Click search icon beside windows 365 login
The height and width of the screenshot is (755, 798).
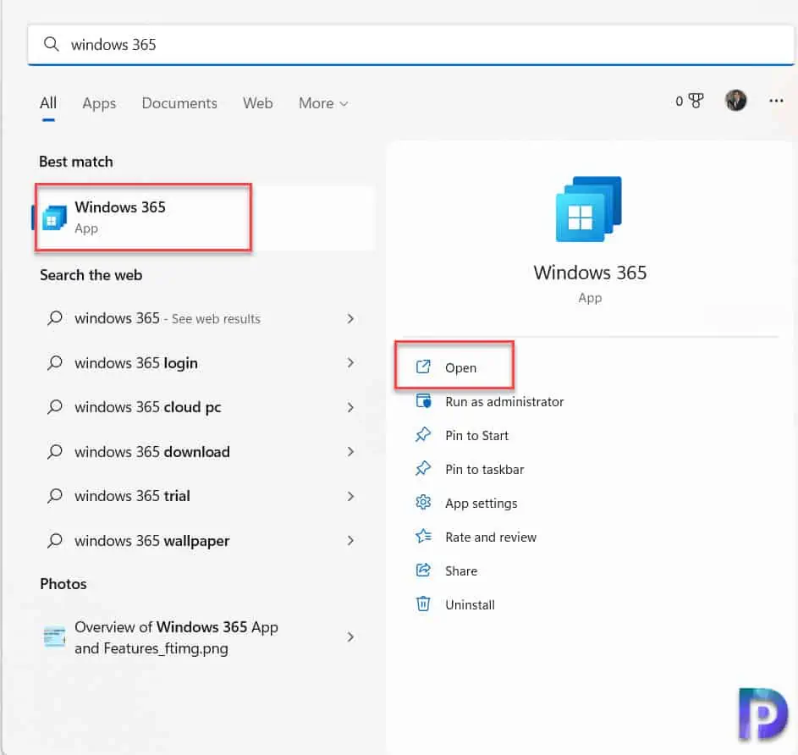[54, 363]
